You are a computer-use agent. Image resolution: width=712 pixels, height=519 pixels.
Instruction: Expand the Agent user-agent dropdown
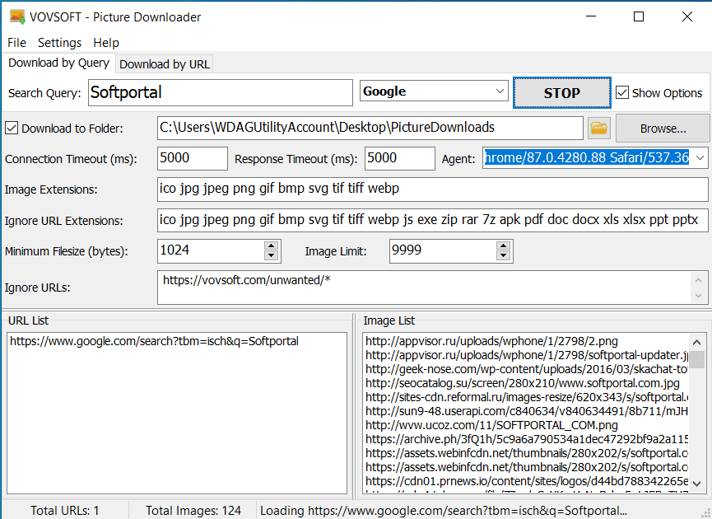point(700,157)
